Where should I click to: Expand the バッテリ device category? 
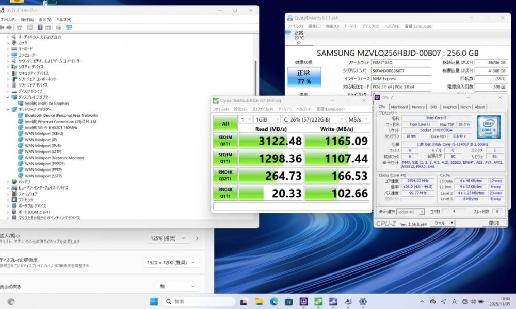(x=8, y=182)
